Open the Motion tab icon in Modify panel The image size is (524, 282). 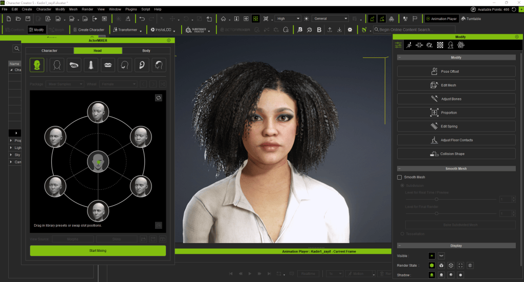[x=409, y=45]
